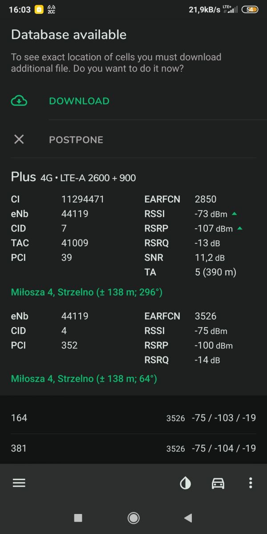Tap the square recent apps button
Screen dimensions: 267x534
pos(78,518)
